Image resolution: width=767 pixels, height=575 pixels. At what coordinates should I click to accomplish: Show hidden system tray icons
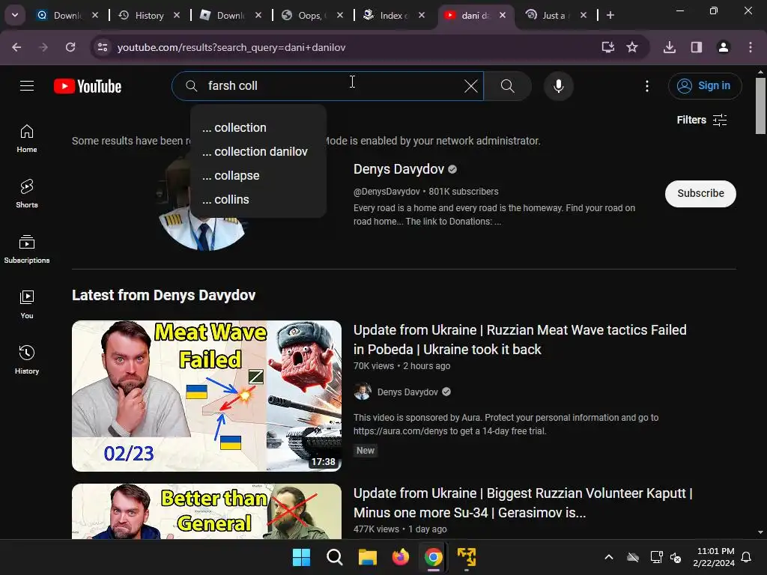(x=609, y=557)
